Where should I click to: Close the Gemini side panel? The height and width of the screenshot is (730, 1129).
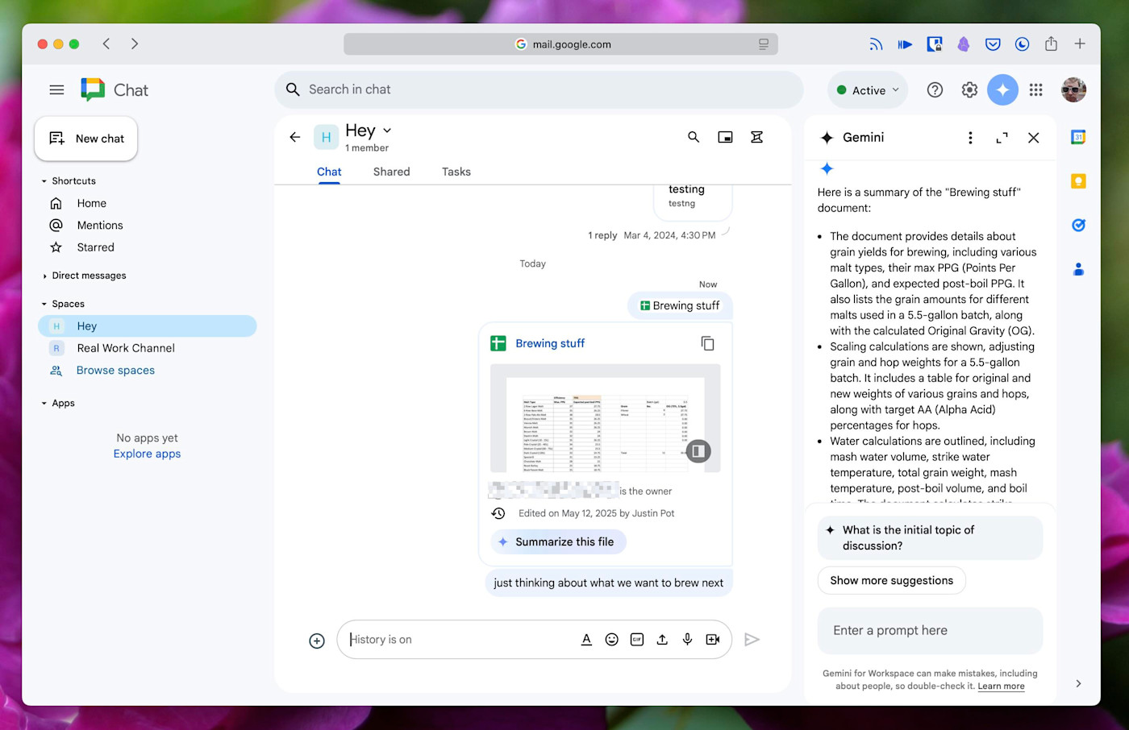click(x=1034, y=138)
